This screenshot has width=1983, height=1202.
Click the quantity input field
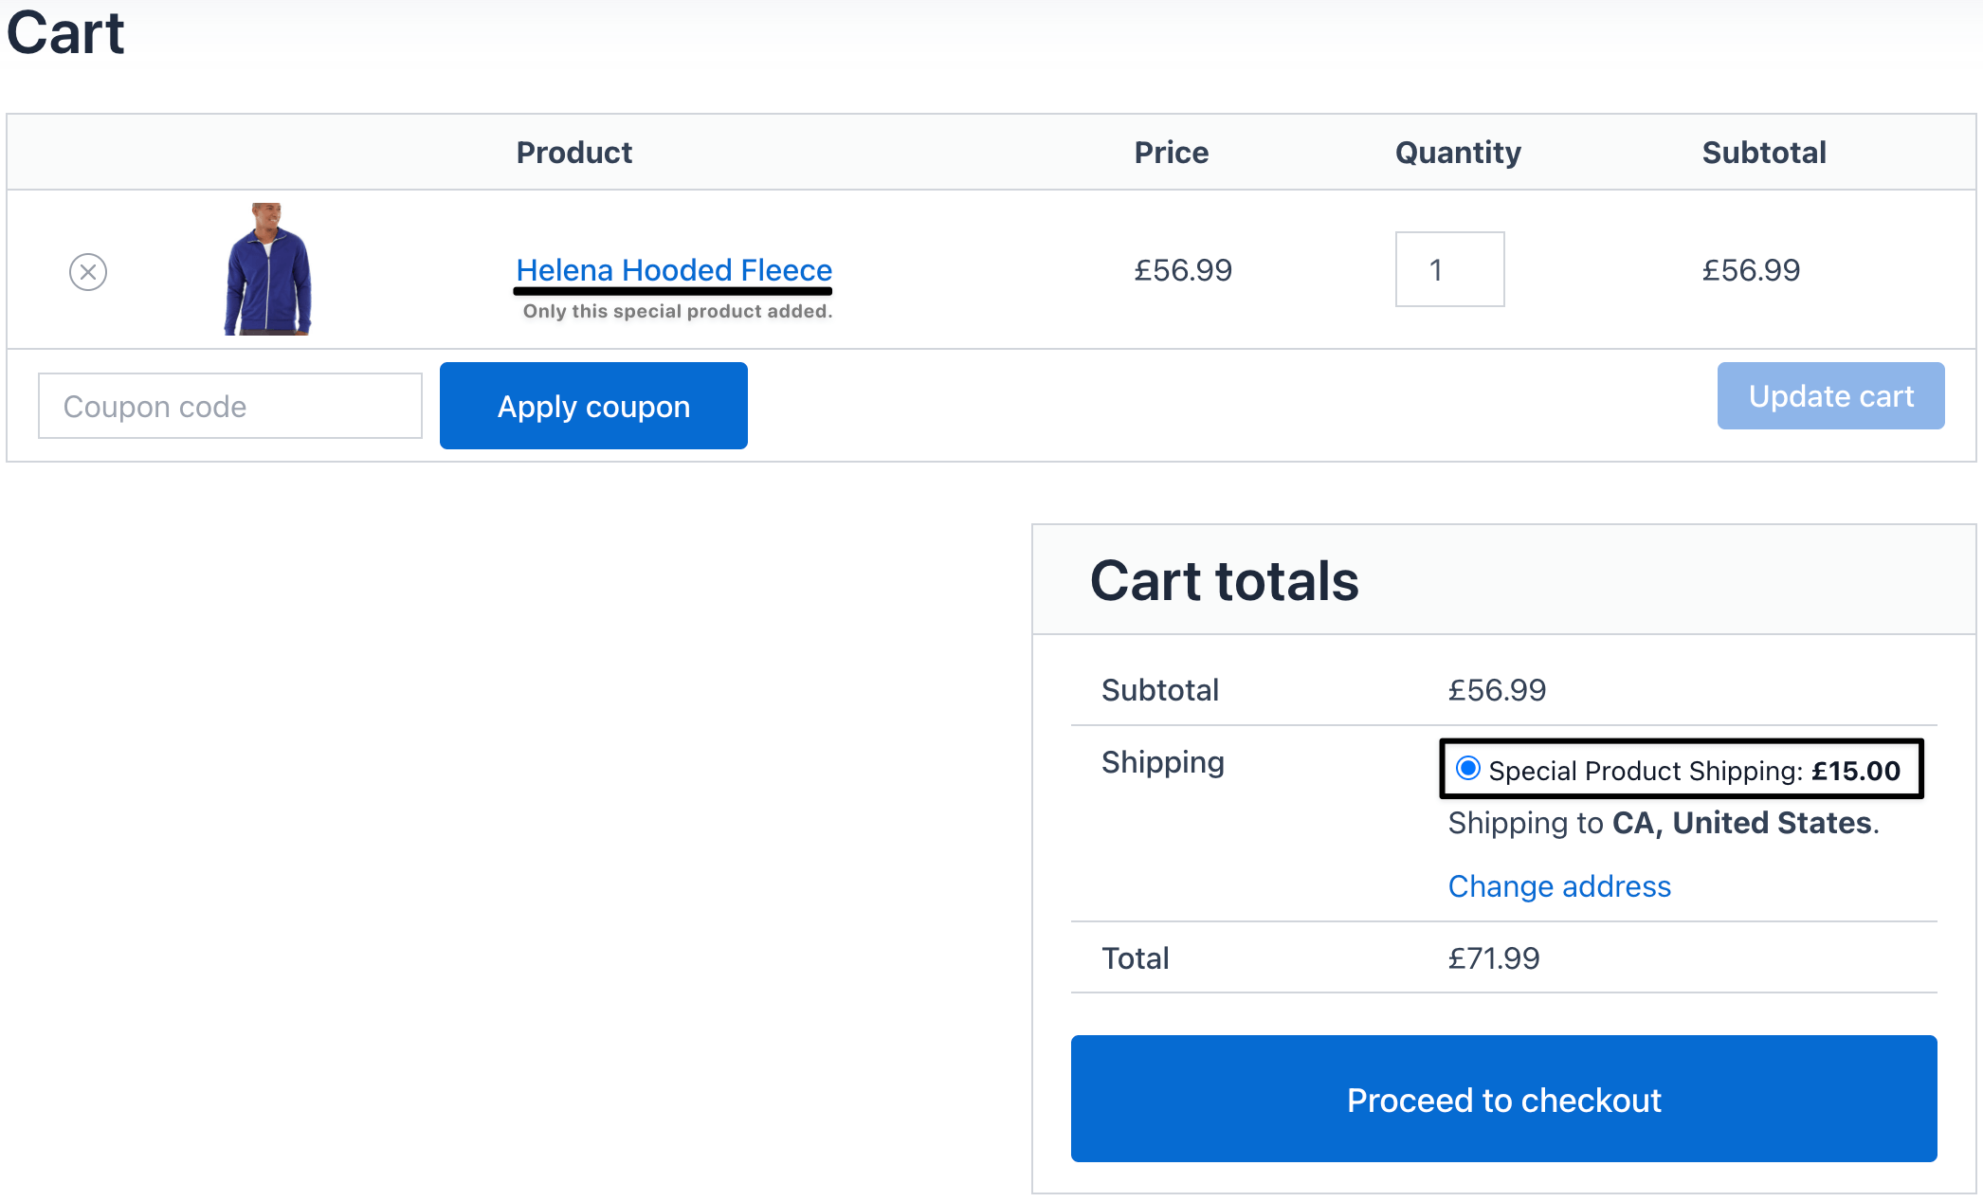[1449, 269]
